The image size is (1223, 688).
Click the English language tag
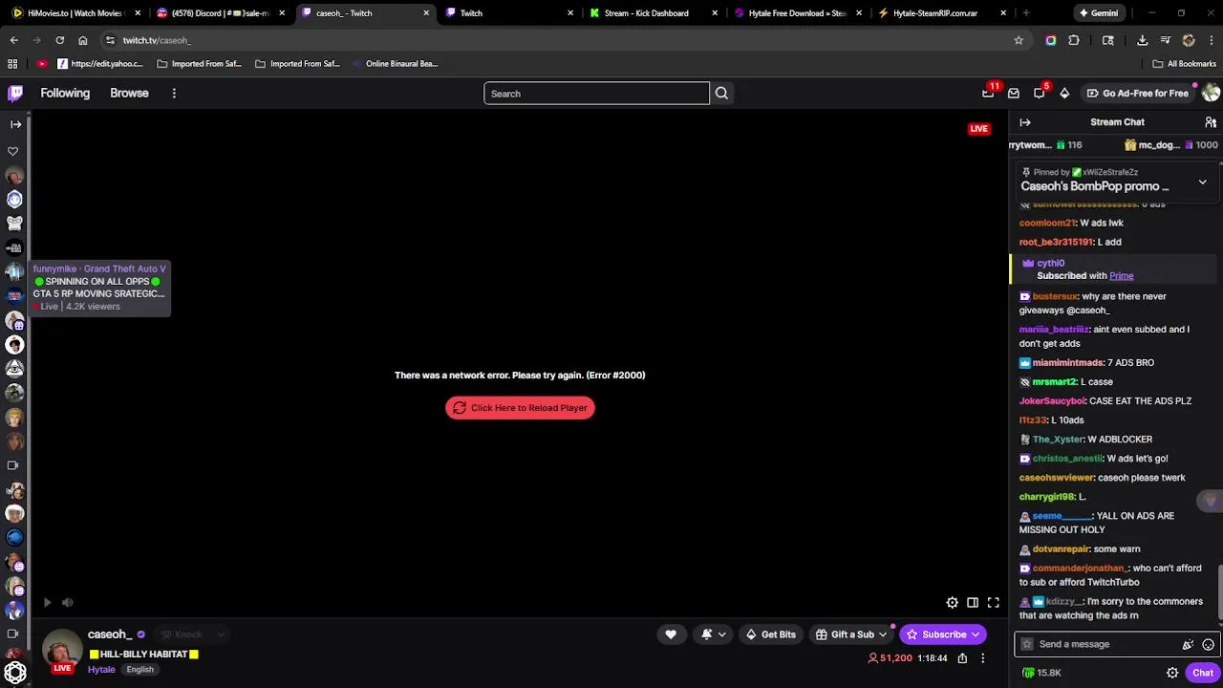click(139, 670)
